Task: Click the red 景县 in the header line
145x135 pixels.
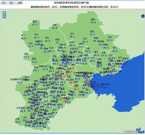Action: coord(76,7)
